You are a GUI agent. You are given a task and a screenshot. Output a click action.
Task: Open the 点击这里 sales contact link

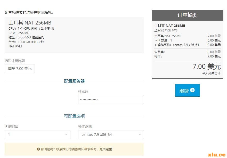(x=106, y=149)
